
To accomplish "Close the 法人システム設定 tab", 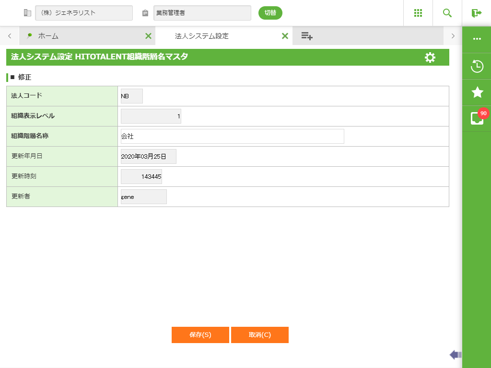I will (285, 36).
